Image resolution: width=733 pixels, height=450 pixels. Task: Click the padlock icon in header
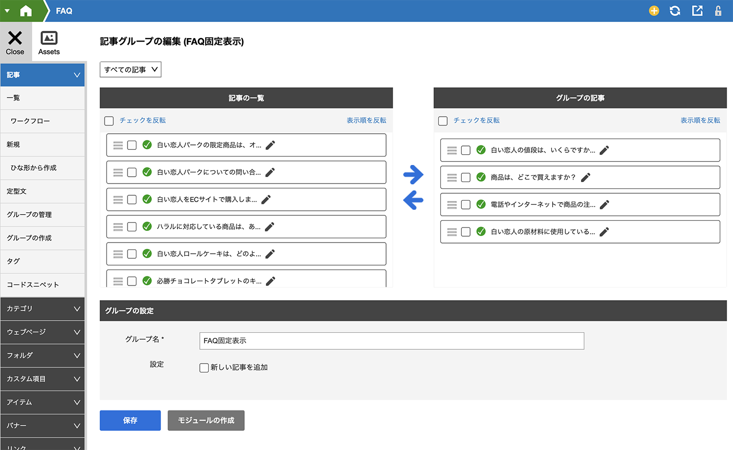[x=718, y=11]
